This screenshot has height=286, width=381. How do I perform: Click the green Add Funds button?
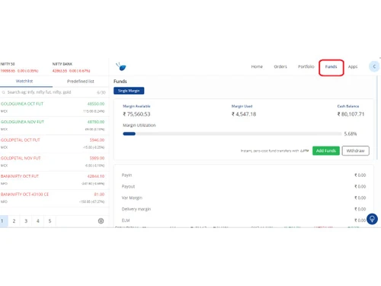pyautogui.click(x=326, y=151)
